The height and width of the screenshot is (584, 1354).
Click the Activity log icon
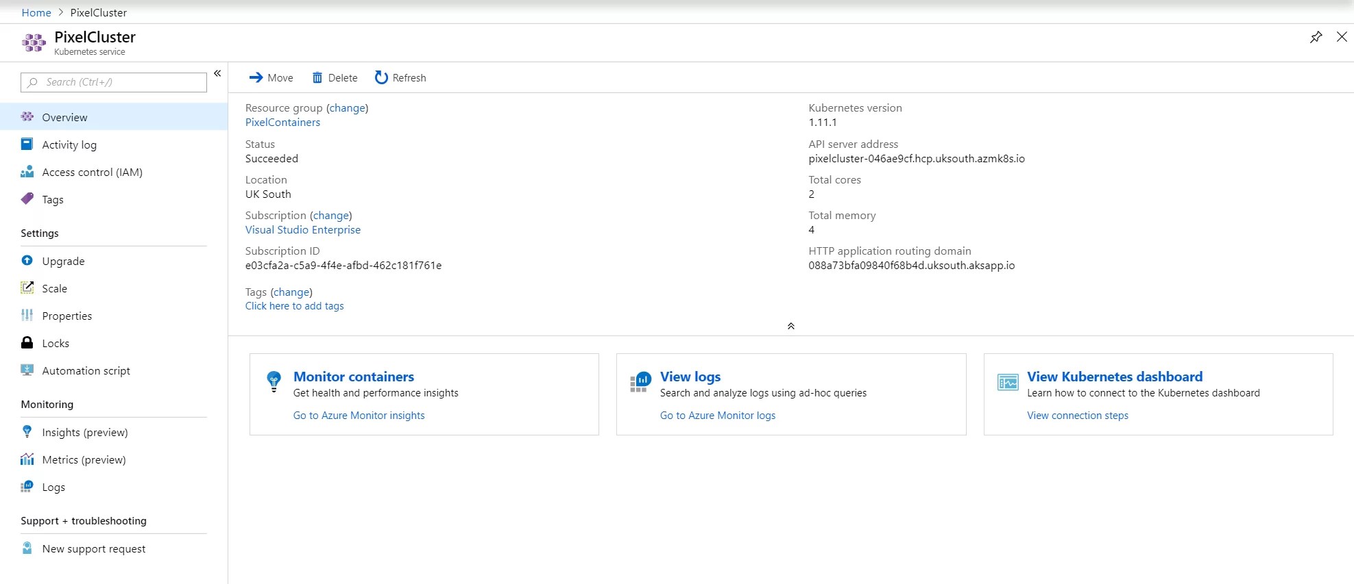point(27,144)
